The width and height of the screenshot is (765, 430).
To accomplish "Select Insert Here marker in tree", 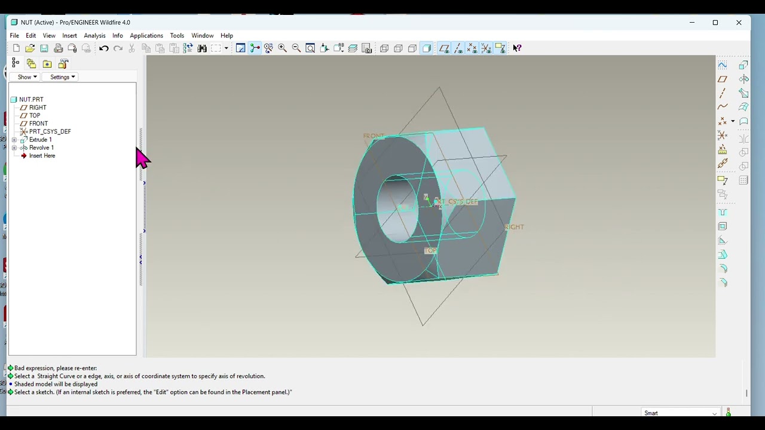I will pos(42,156).
